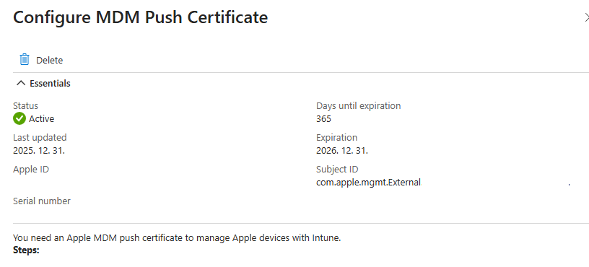Click the Active status text

(x=42, y=119)
